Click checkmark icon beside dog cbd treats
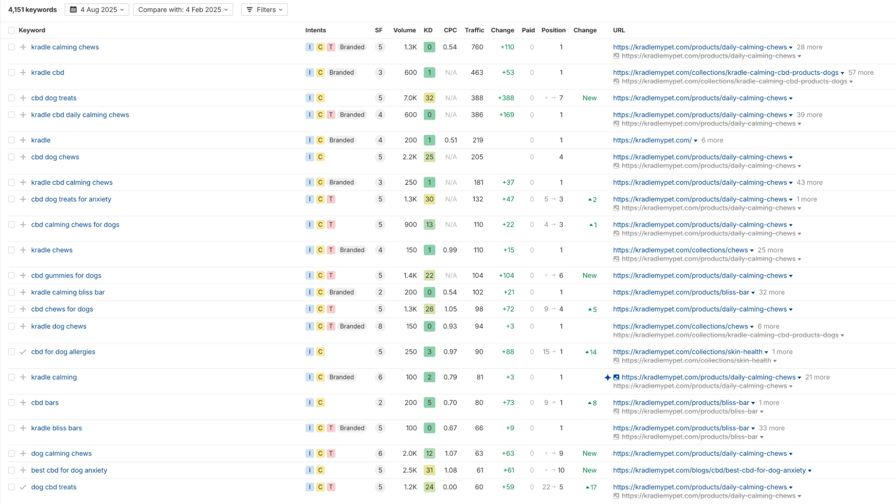The image size is (896, 504). (x=23, y=487)
